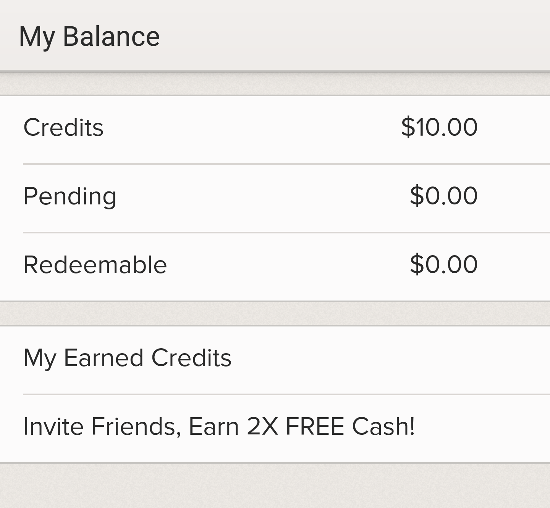This screenshot has width=550, height=508.
Task: Tap empty space between Redeemable and its amount
Action: (x=288, y=264)
